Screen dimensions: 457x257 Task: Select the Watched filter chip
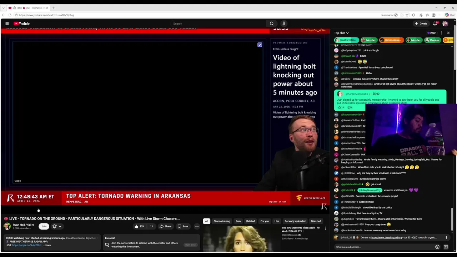point(316,221)
